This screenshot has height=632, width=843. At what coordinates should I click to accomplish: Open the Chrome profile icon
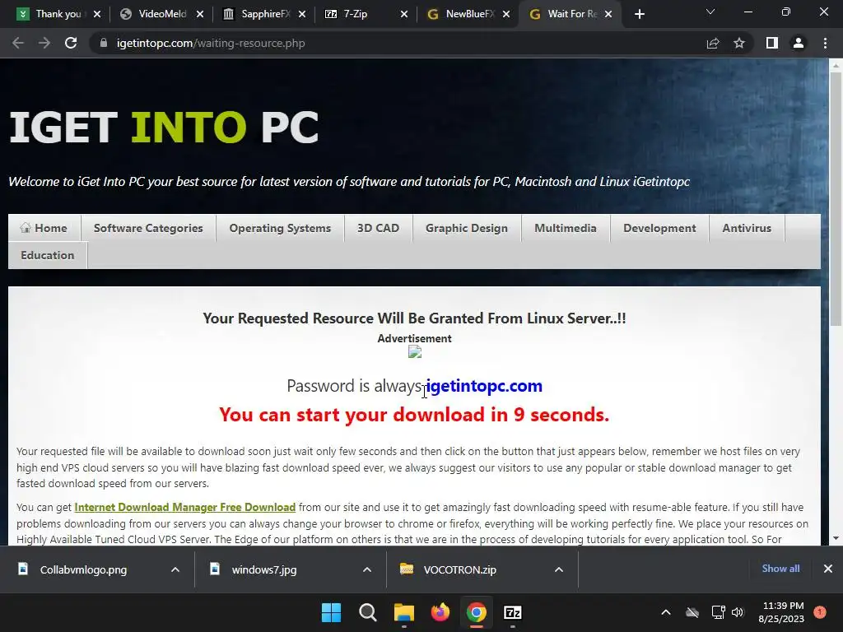click(799, 43)
